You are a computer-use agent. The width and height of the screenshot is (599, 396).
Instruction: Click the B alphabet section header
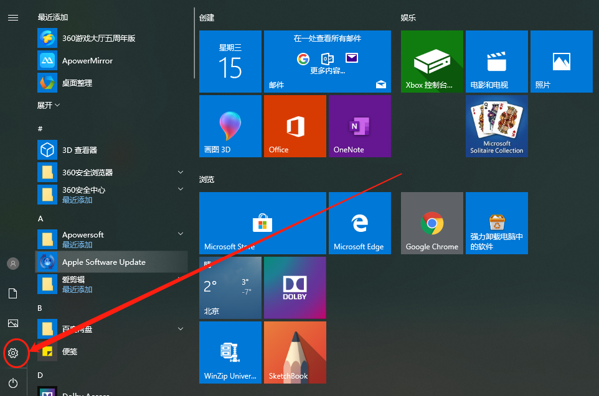pyautogui.click(x=40, y=308)
